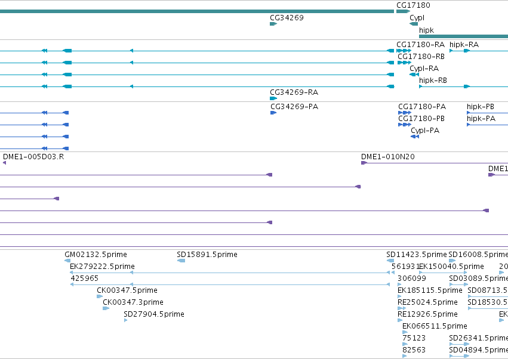This screenshot has height=359, width=508.
Task: Select EST SD16008.5prime label
Action: point(478,255)
